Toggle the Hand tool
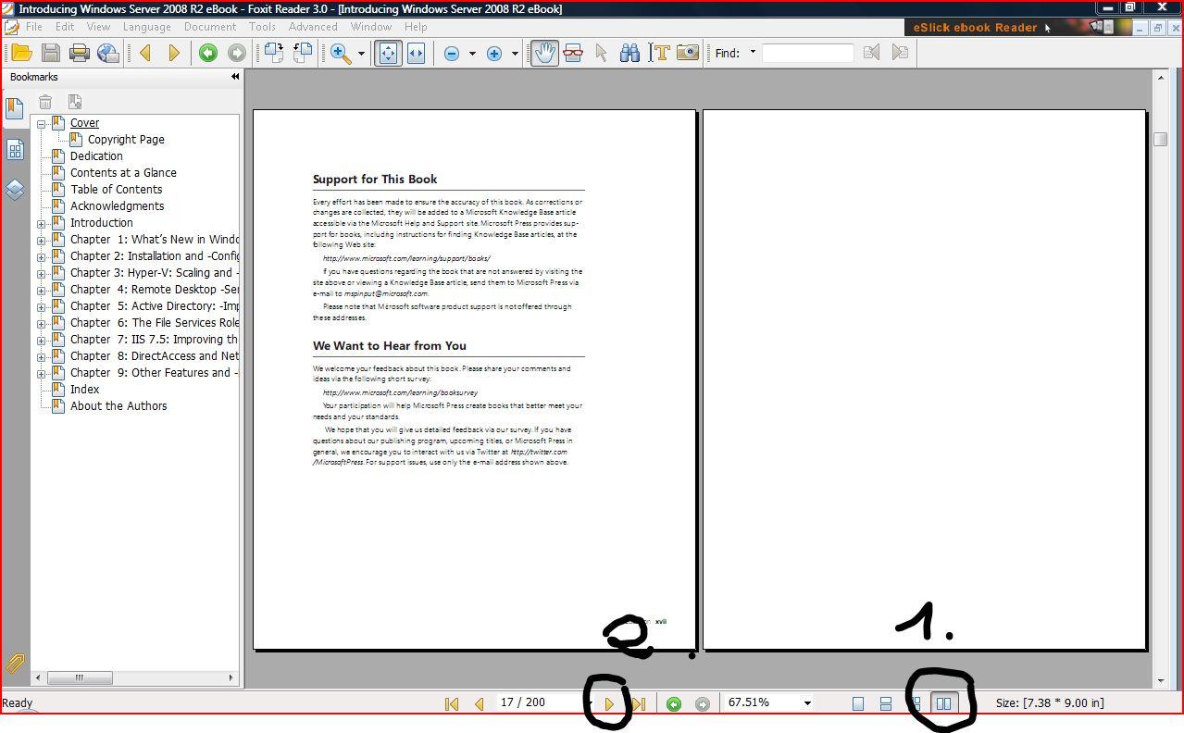Screen dimensions: 1184x733 tap(544, 53)
